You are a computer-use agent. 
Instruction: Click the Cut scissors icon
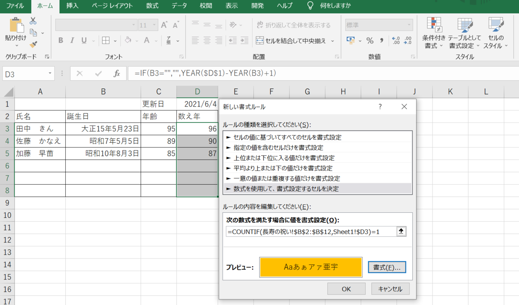point(33,21)
